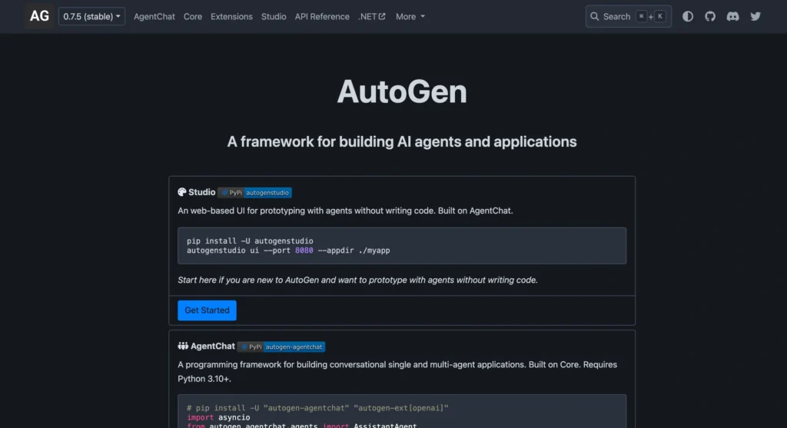
Task: Click the framework tagline subtitle
Action: [402, 141]
